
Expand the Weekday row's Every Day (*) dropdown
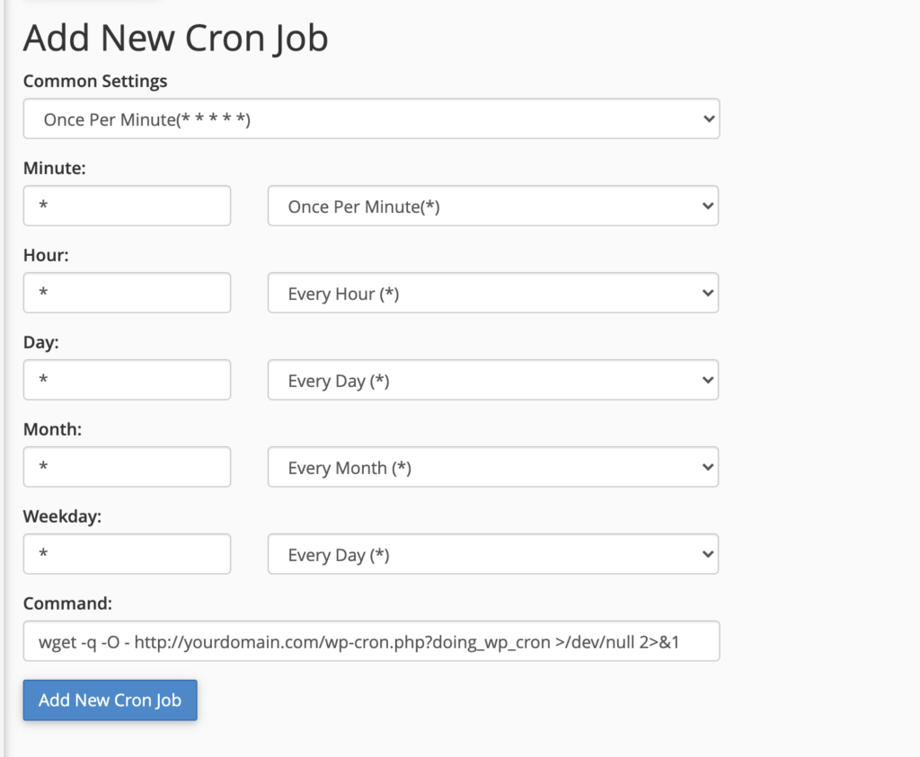click(x=493, y=554)
